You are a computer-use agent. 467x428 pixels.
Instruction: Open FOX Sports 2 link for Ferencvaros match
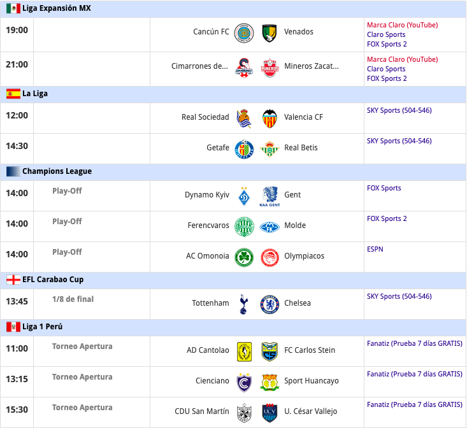387,218
